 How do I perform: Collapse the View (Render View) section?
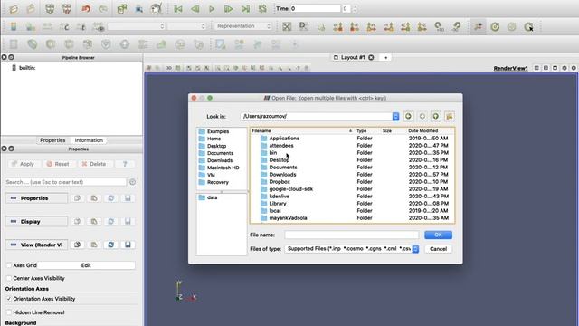click(x=36, y=244)
